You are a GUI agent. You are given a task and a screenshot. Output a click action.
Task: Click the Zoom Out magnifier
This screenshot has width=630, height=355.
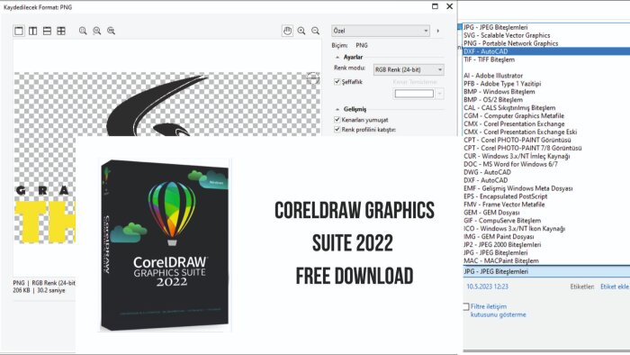tap(315, 31)
